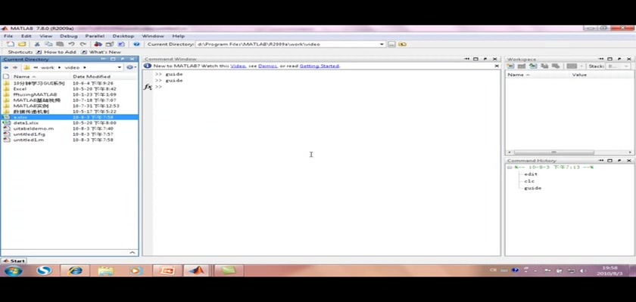
Task: Go forward in Current Directory panel
Action: pos(15,67)
